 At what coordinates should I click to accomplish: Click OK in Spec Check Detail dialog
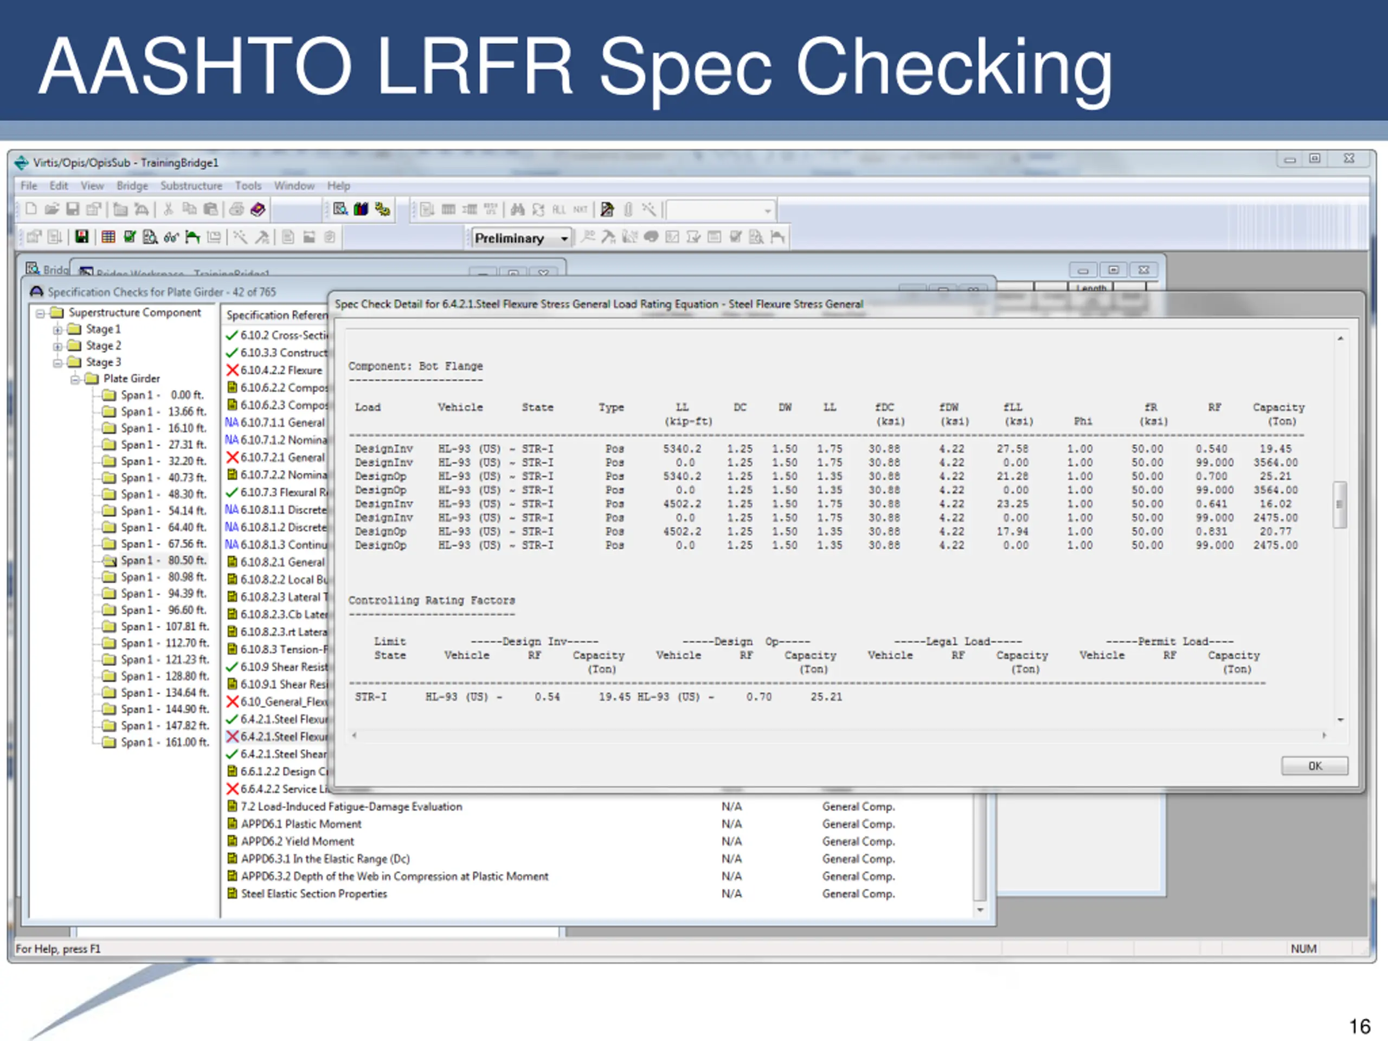1314,766
